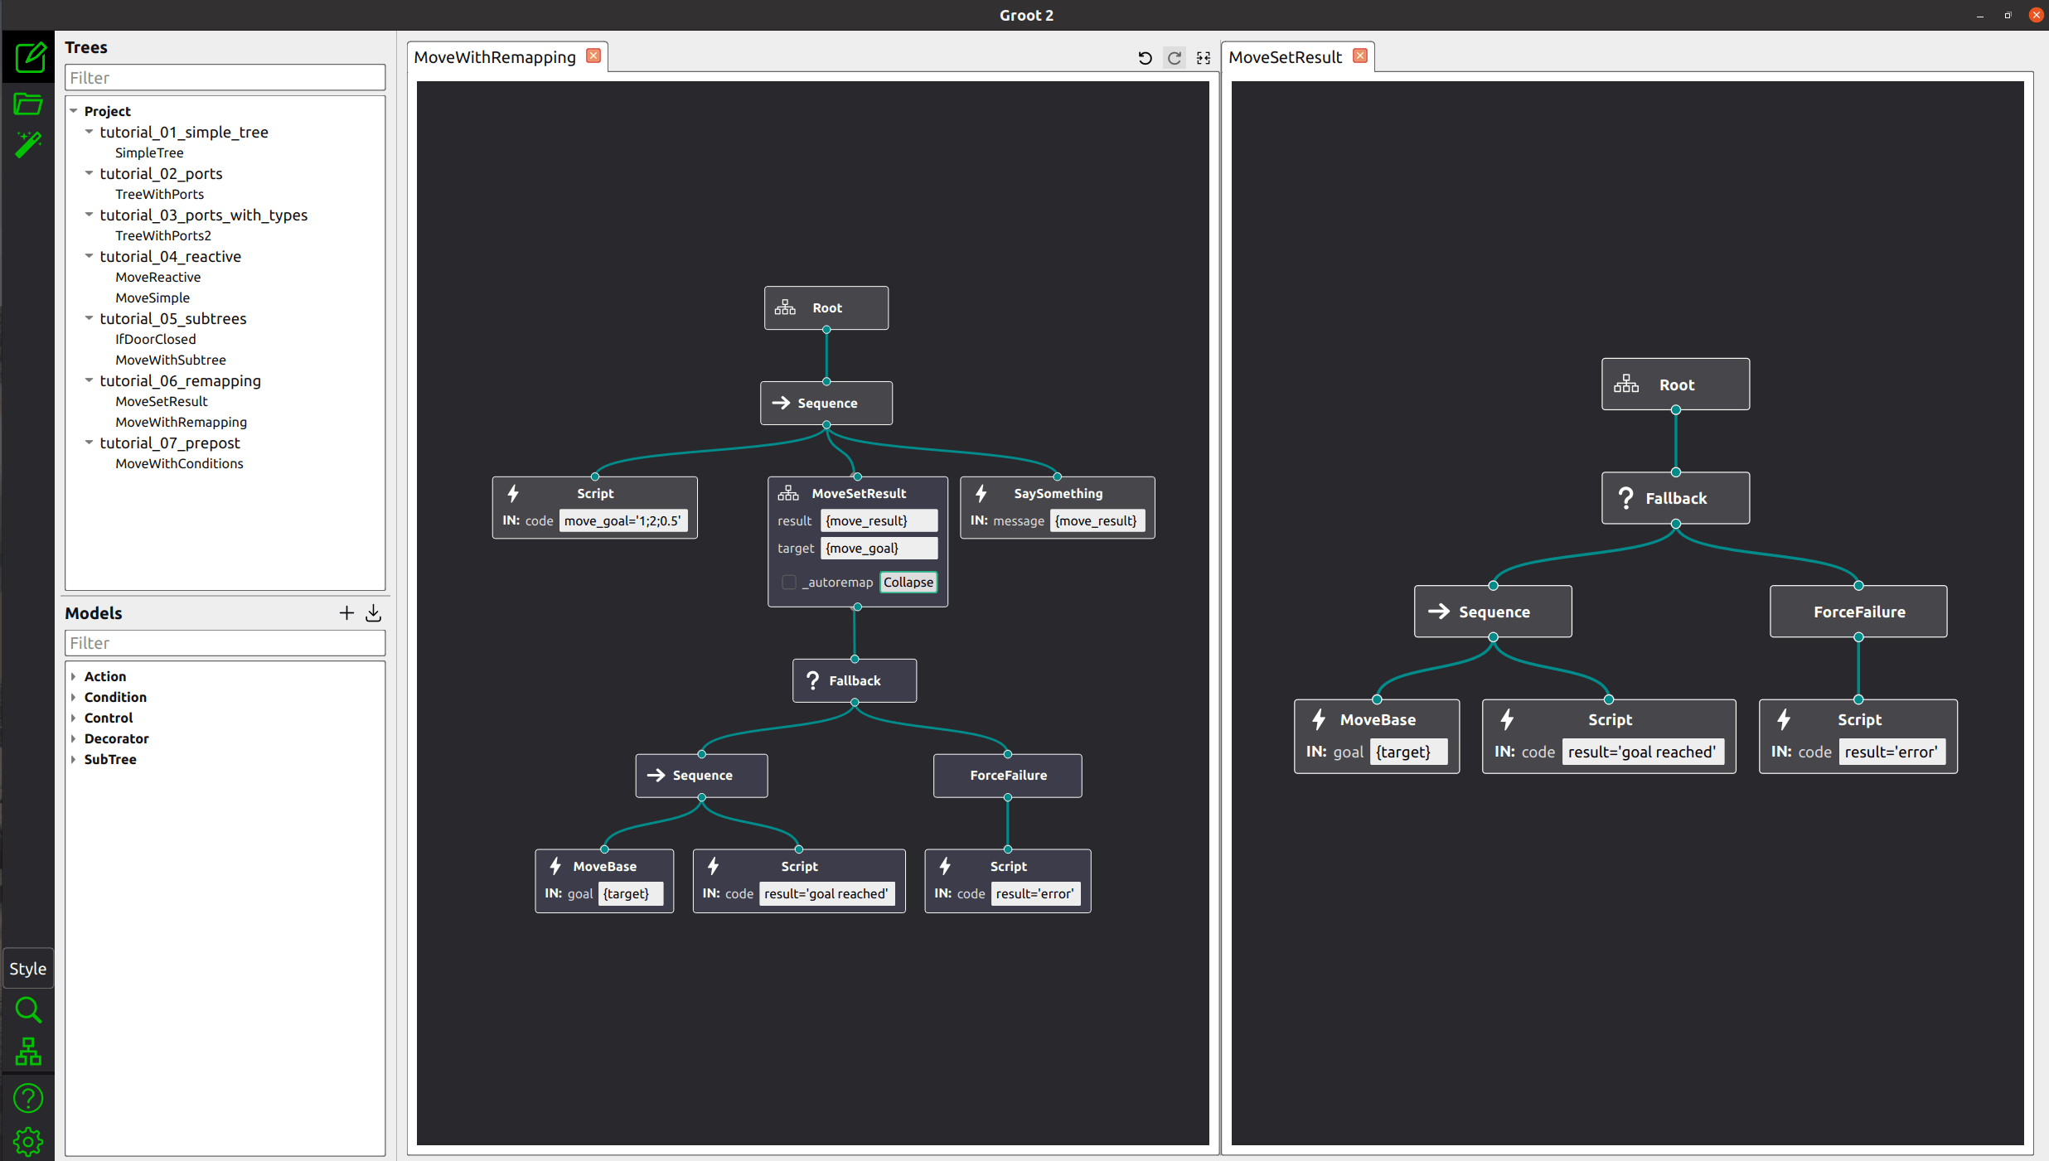This screenshot has height=1161, width=2049.
Task: Expand the Action models category
Action: pyautogui.click(x=74, y=677)
